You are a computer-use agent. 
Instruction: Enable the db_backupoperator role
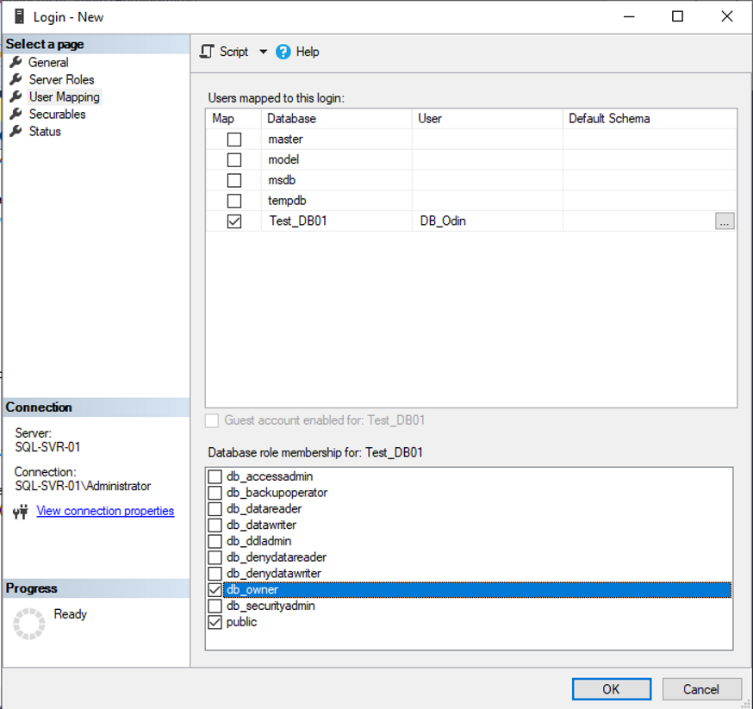pos(215,493)
